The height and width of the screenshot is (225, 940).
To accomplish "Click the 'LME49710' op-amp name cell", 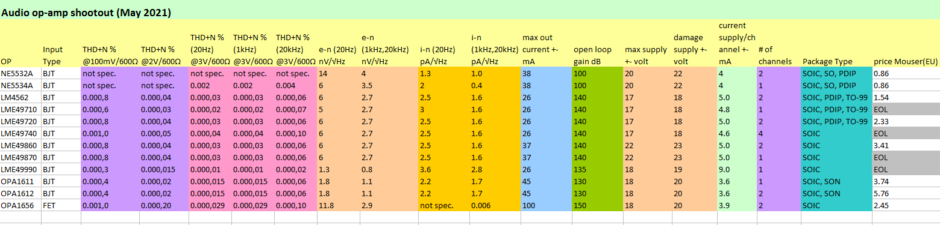I will click(x=20, y=109).
